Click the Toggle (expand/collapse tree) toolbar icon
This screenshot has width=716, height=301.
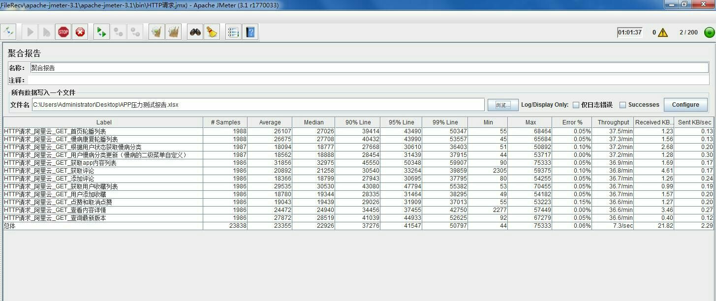[x=8, y=32]
